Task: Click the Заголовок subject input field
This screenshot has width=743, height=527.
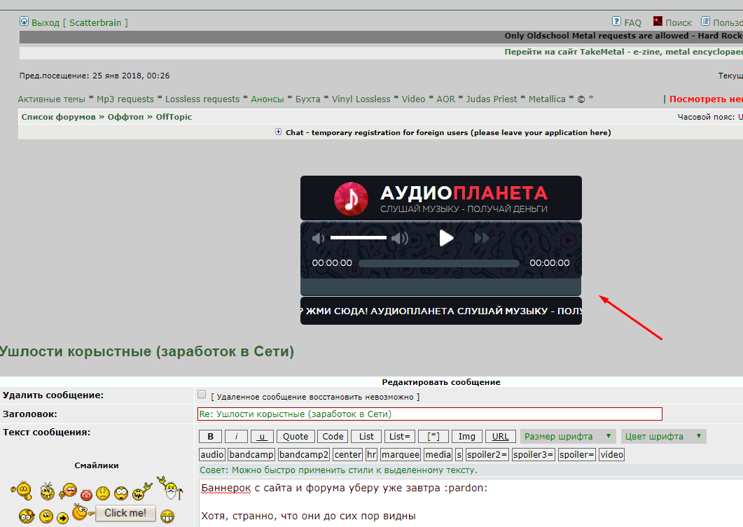Action: [430, 414]
